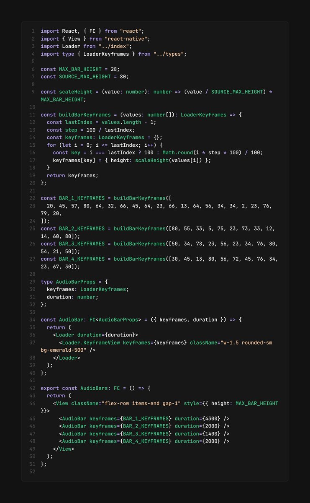This screenshot has height=503, width=310.
Task: Click AudioBarProps type name on line 29
Action: coord(76,282)
